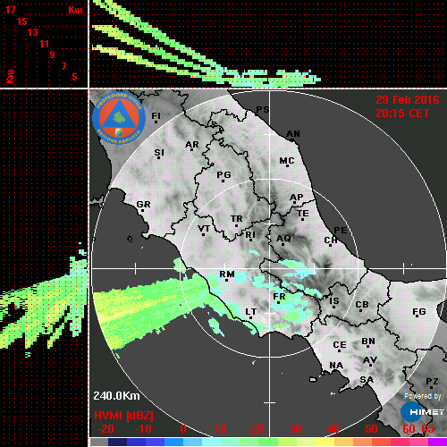Click the 'AP' city label on the map

point(297,198)
